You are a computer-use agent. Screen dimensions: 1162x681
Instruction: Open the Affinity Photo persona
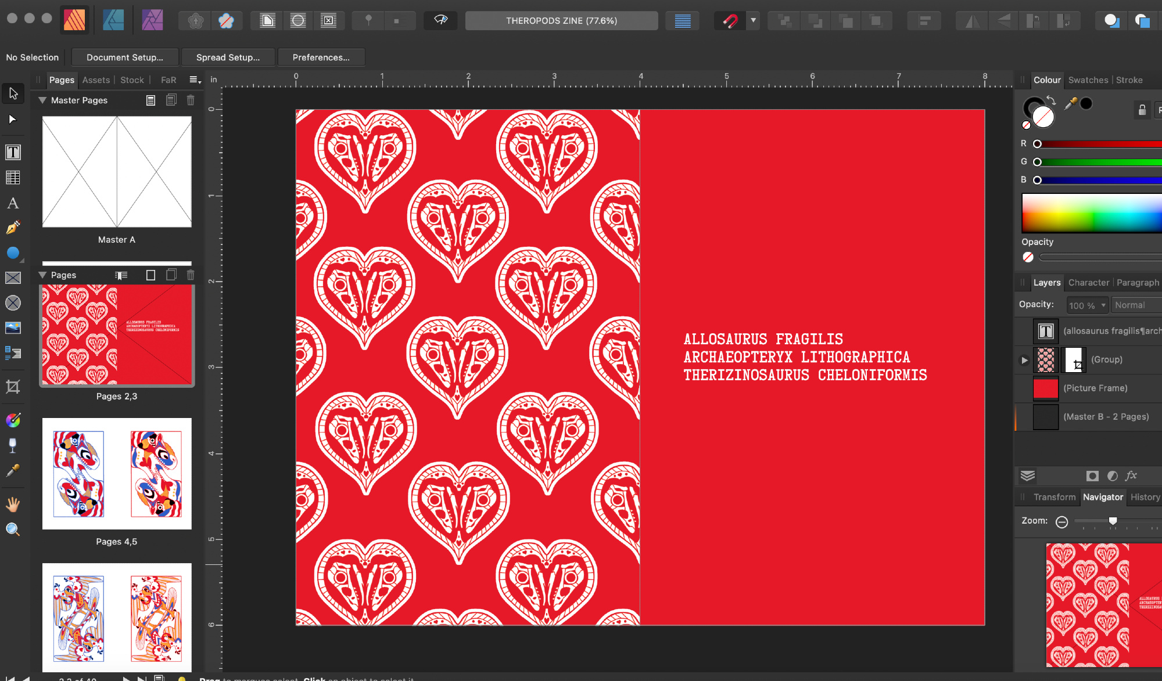[x=152, y=20]
